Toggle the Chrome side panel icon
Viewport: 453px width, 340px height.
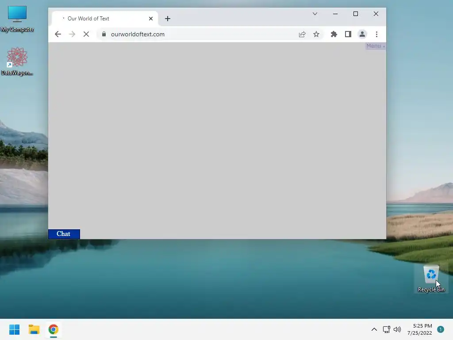(348, 34)
